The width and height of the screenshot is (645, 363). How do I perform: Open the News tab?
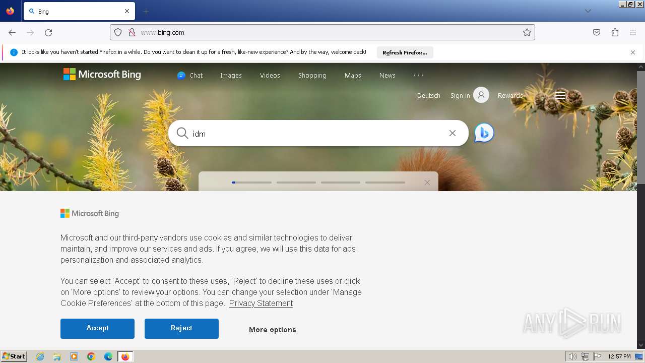click(x=388, y=75)
